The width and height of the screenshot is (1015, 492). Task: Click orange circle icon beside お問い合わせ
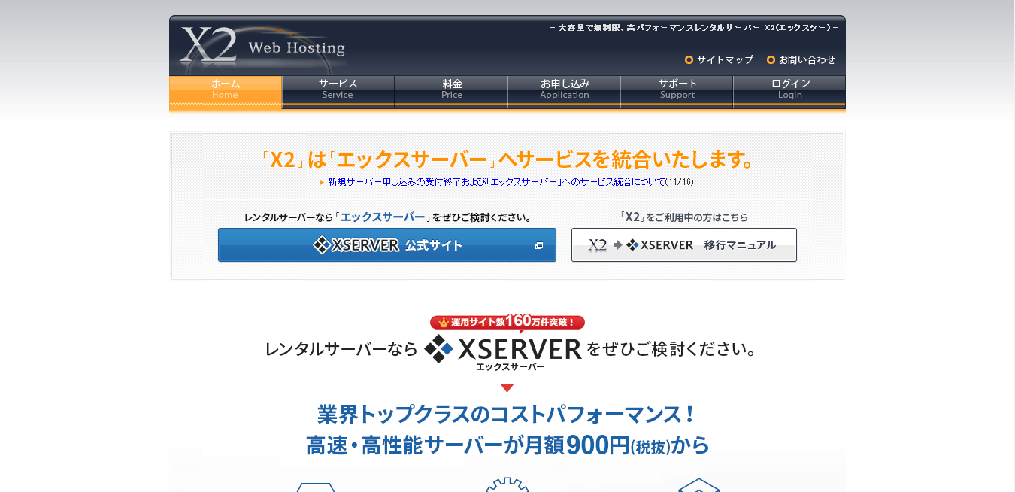coord(771,60)
